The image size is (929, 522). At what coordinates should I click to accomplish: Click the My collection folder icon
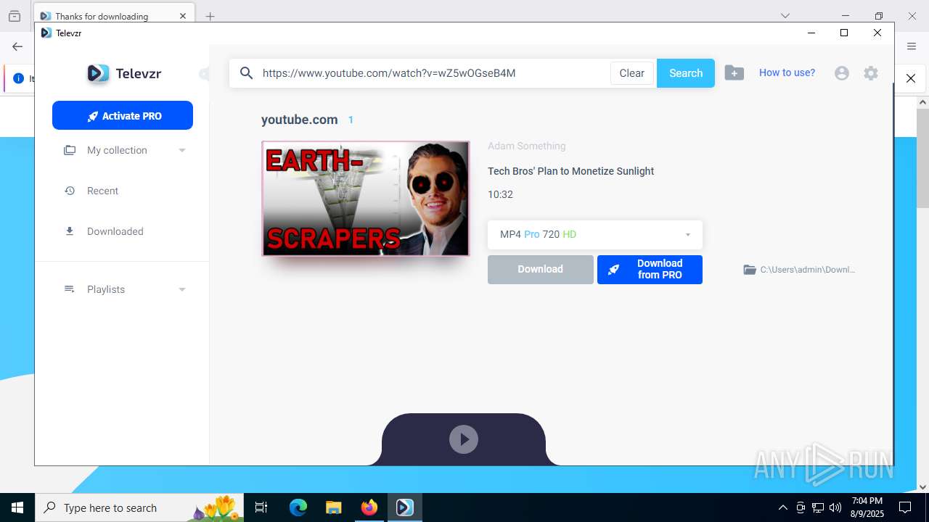click(x=70, y=150)
